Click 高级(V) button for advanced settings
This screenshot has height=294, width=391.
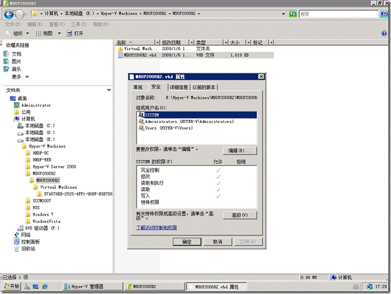click(240, 215)
